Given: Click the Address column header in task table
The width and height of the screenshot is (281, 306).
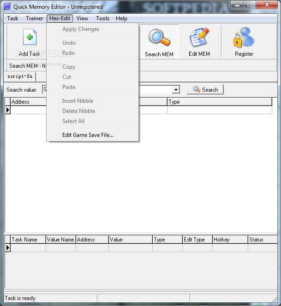Looking at the screenshot, I should pos(92,240).
